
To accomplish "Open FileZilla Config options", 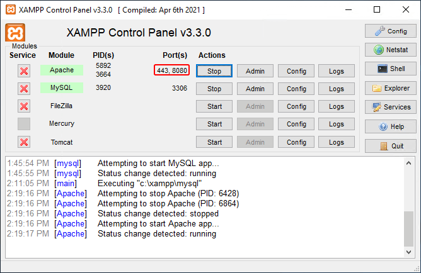I will click(296, 106).
